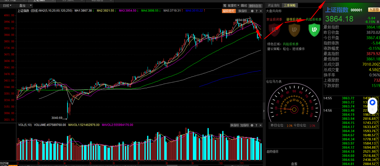Image resolution: width=380 pixels, height=166 pixels.
Task: Click the 上涨家数 row
Action: (352, 80)
